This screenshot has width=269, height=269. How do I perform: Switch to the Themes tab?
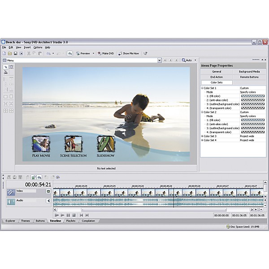tap(25, 221)
